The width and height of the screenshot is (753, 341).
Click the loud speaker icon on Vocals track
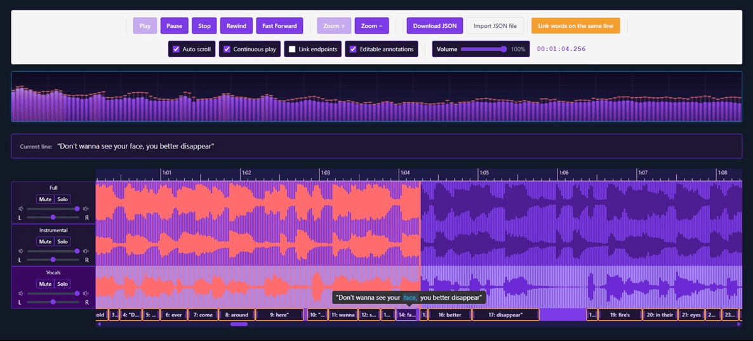pyautogui.click(x=86, y=293)
